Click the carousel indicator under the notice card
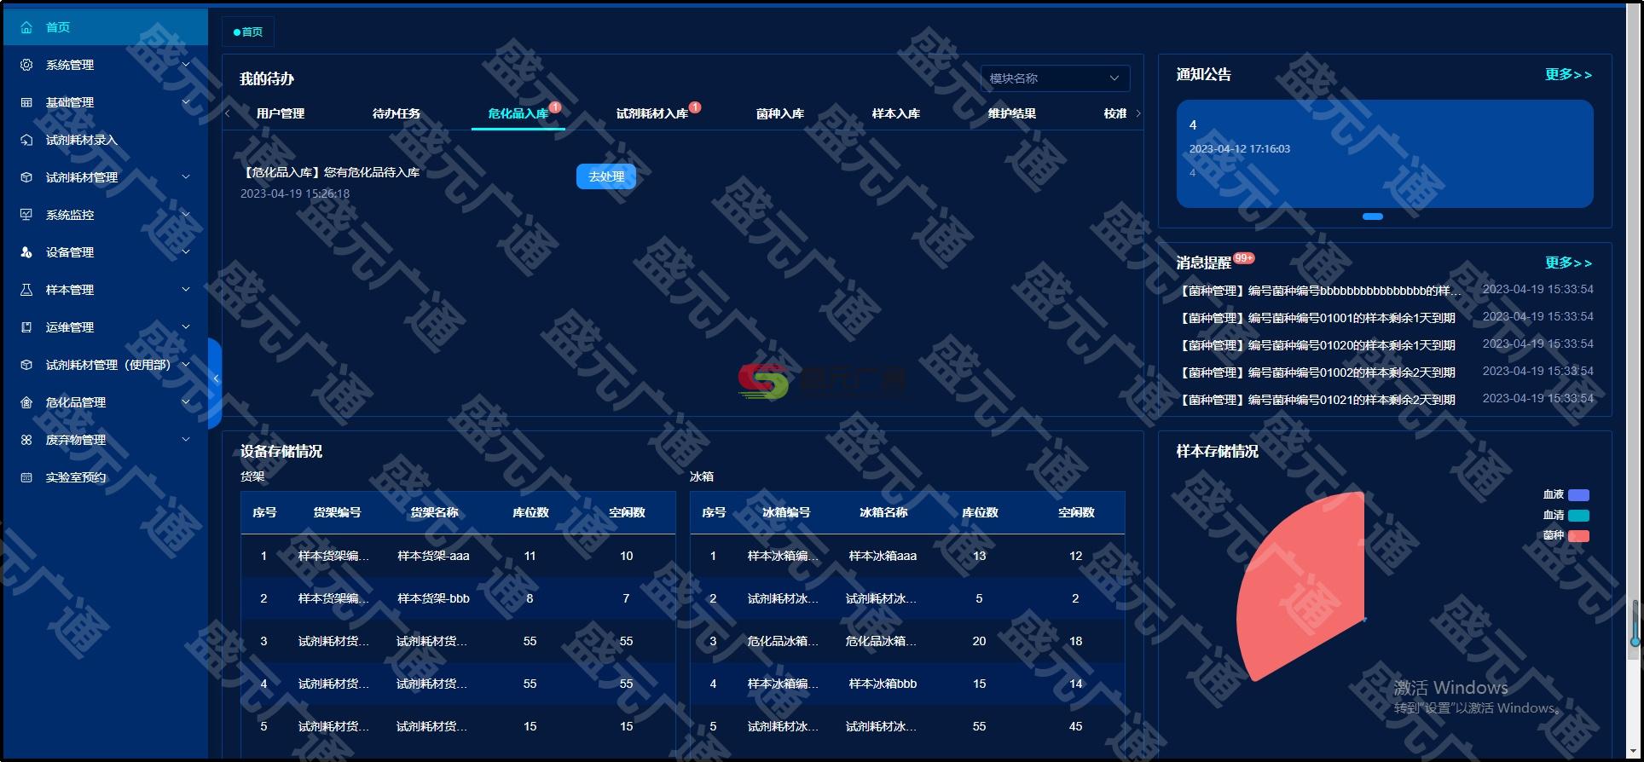The image size is (1644, 762). pyautogui.click(x=1372, y=216)
